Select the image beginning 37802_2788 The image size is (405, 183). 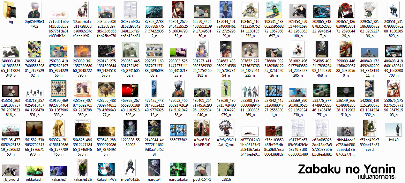click(x=154, y=12)
